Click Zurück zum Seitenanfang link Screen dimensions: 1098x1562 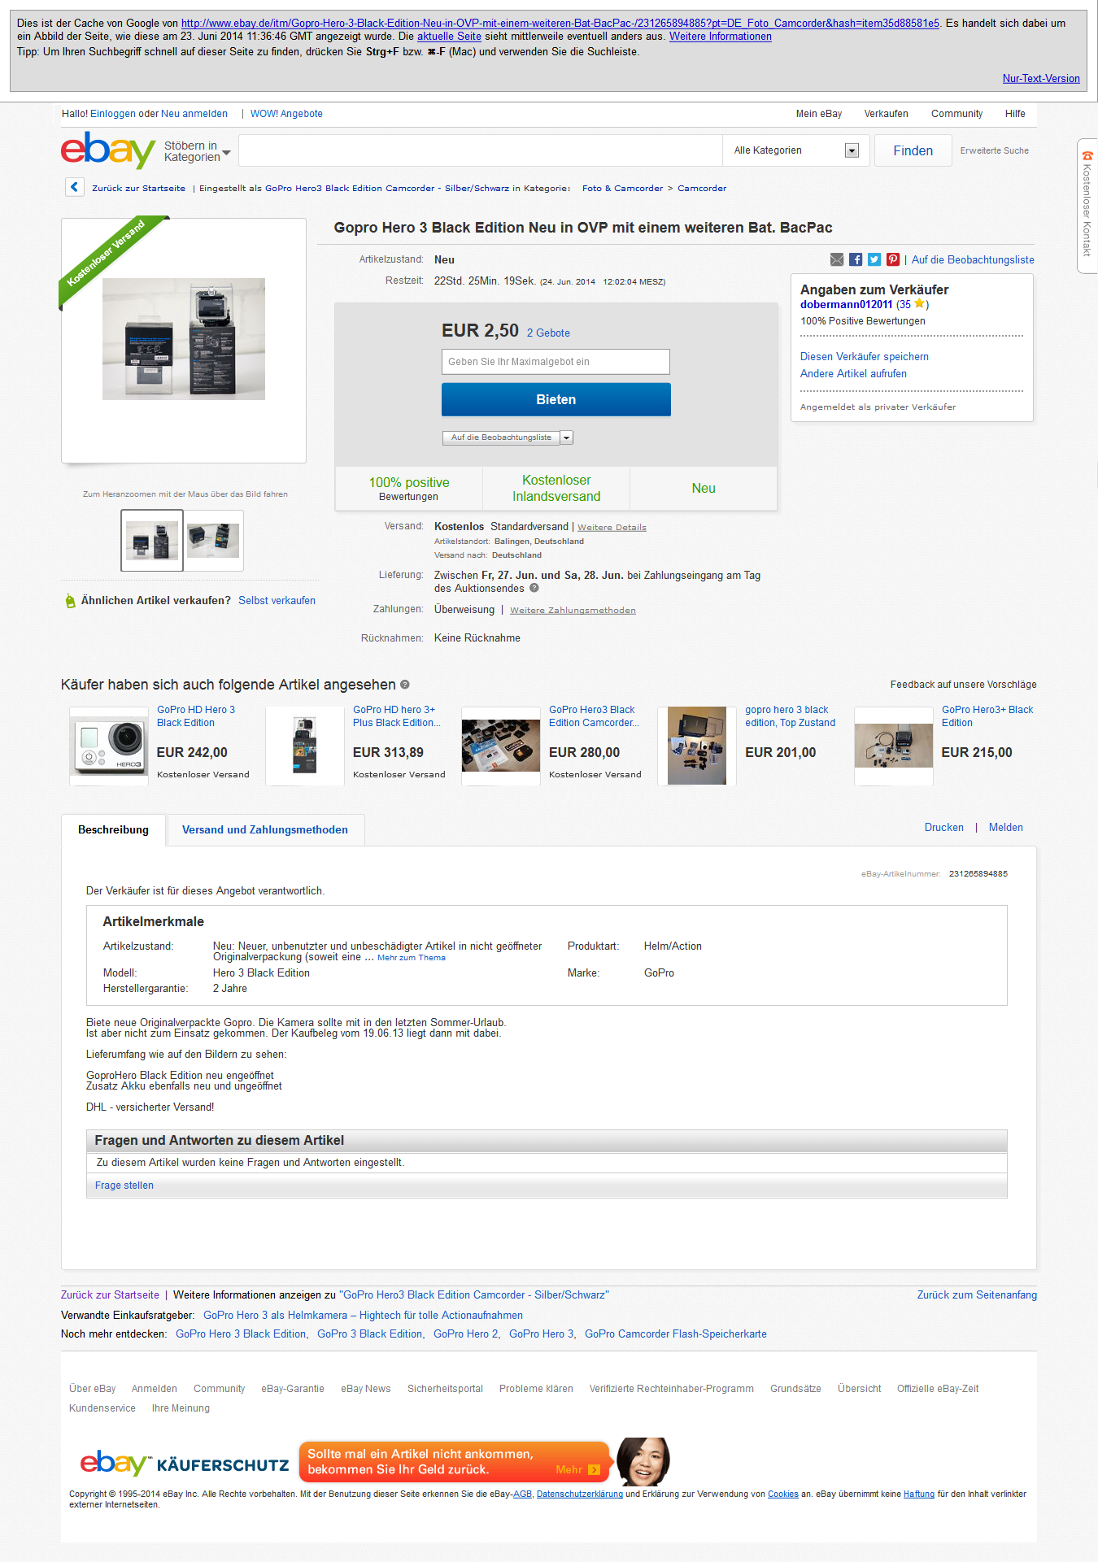click(977, 1295)
